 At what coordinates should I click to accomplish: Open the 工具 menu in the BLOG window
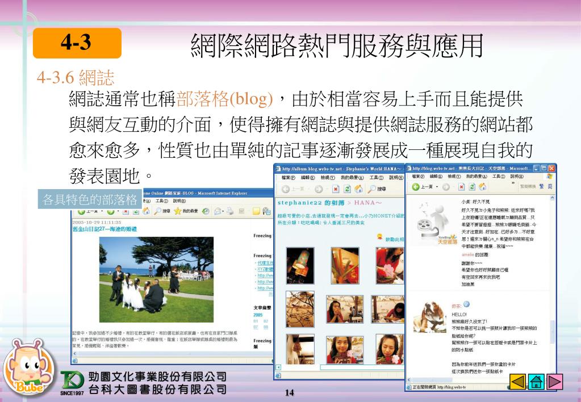point(161,201)
